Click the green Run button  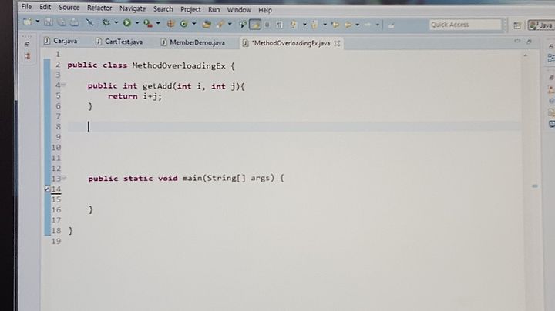[x=126, y=23]
